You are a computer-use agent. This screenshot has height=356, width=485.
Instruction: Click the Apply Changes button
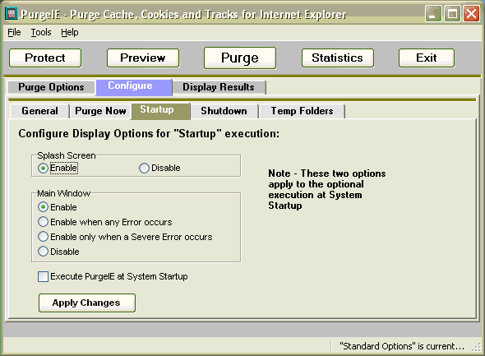87,303
